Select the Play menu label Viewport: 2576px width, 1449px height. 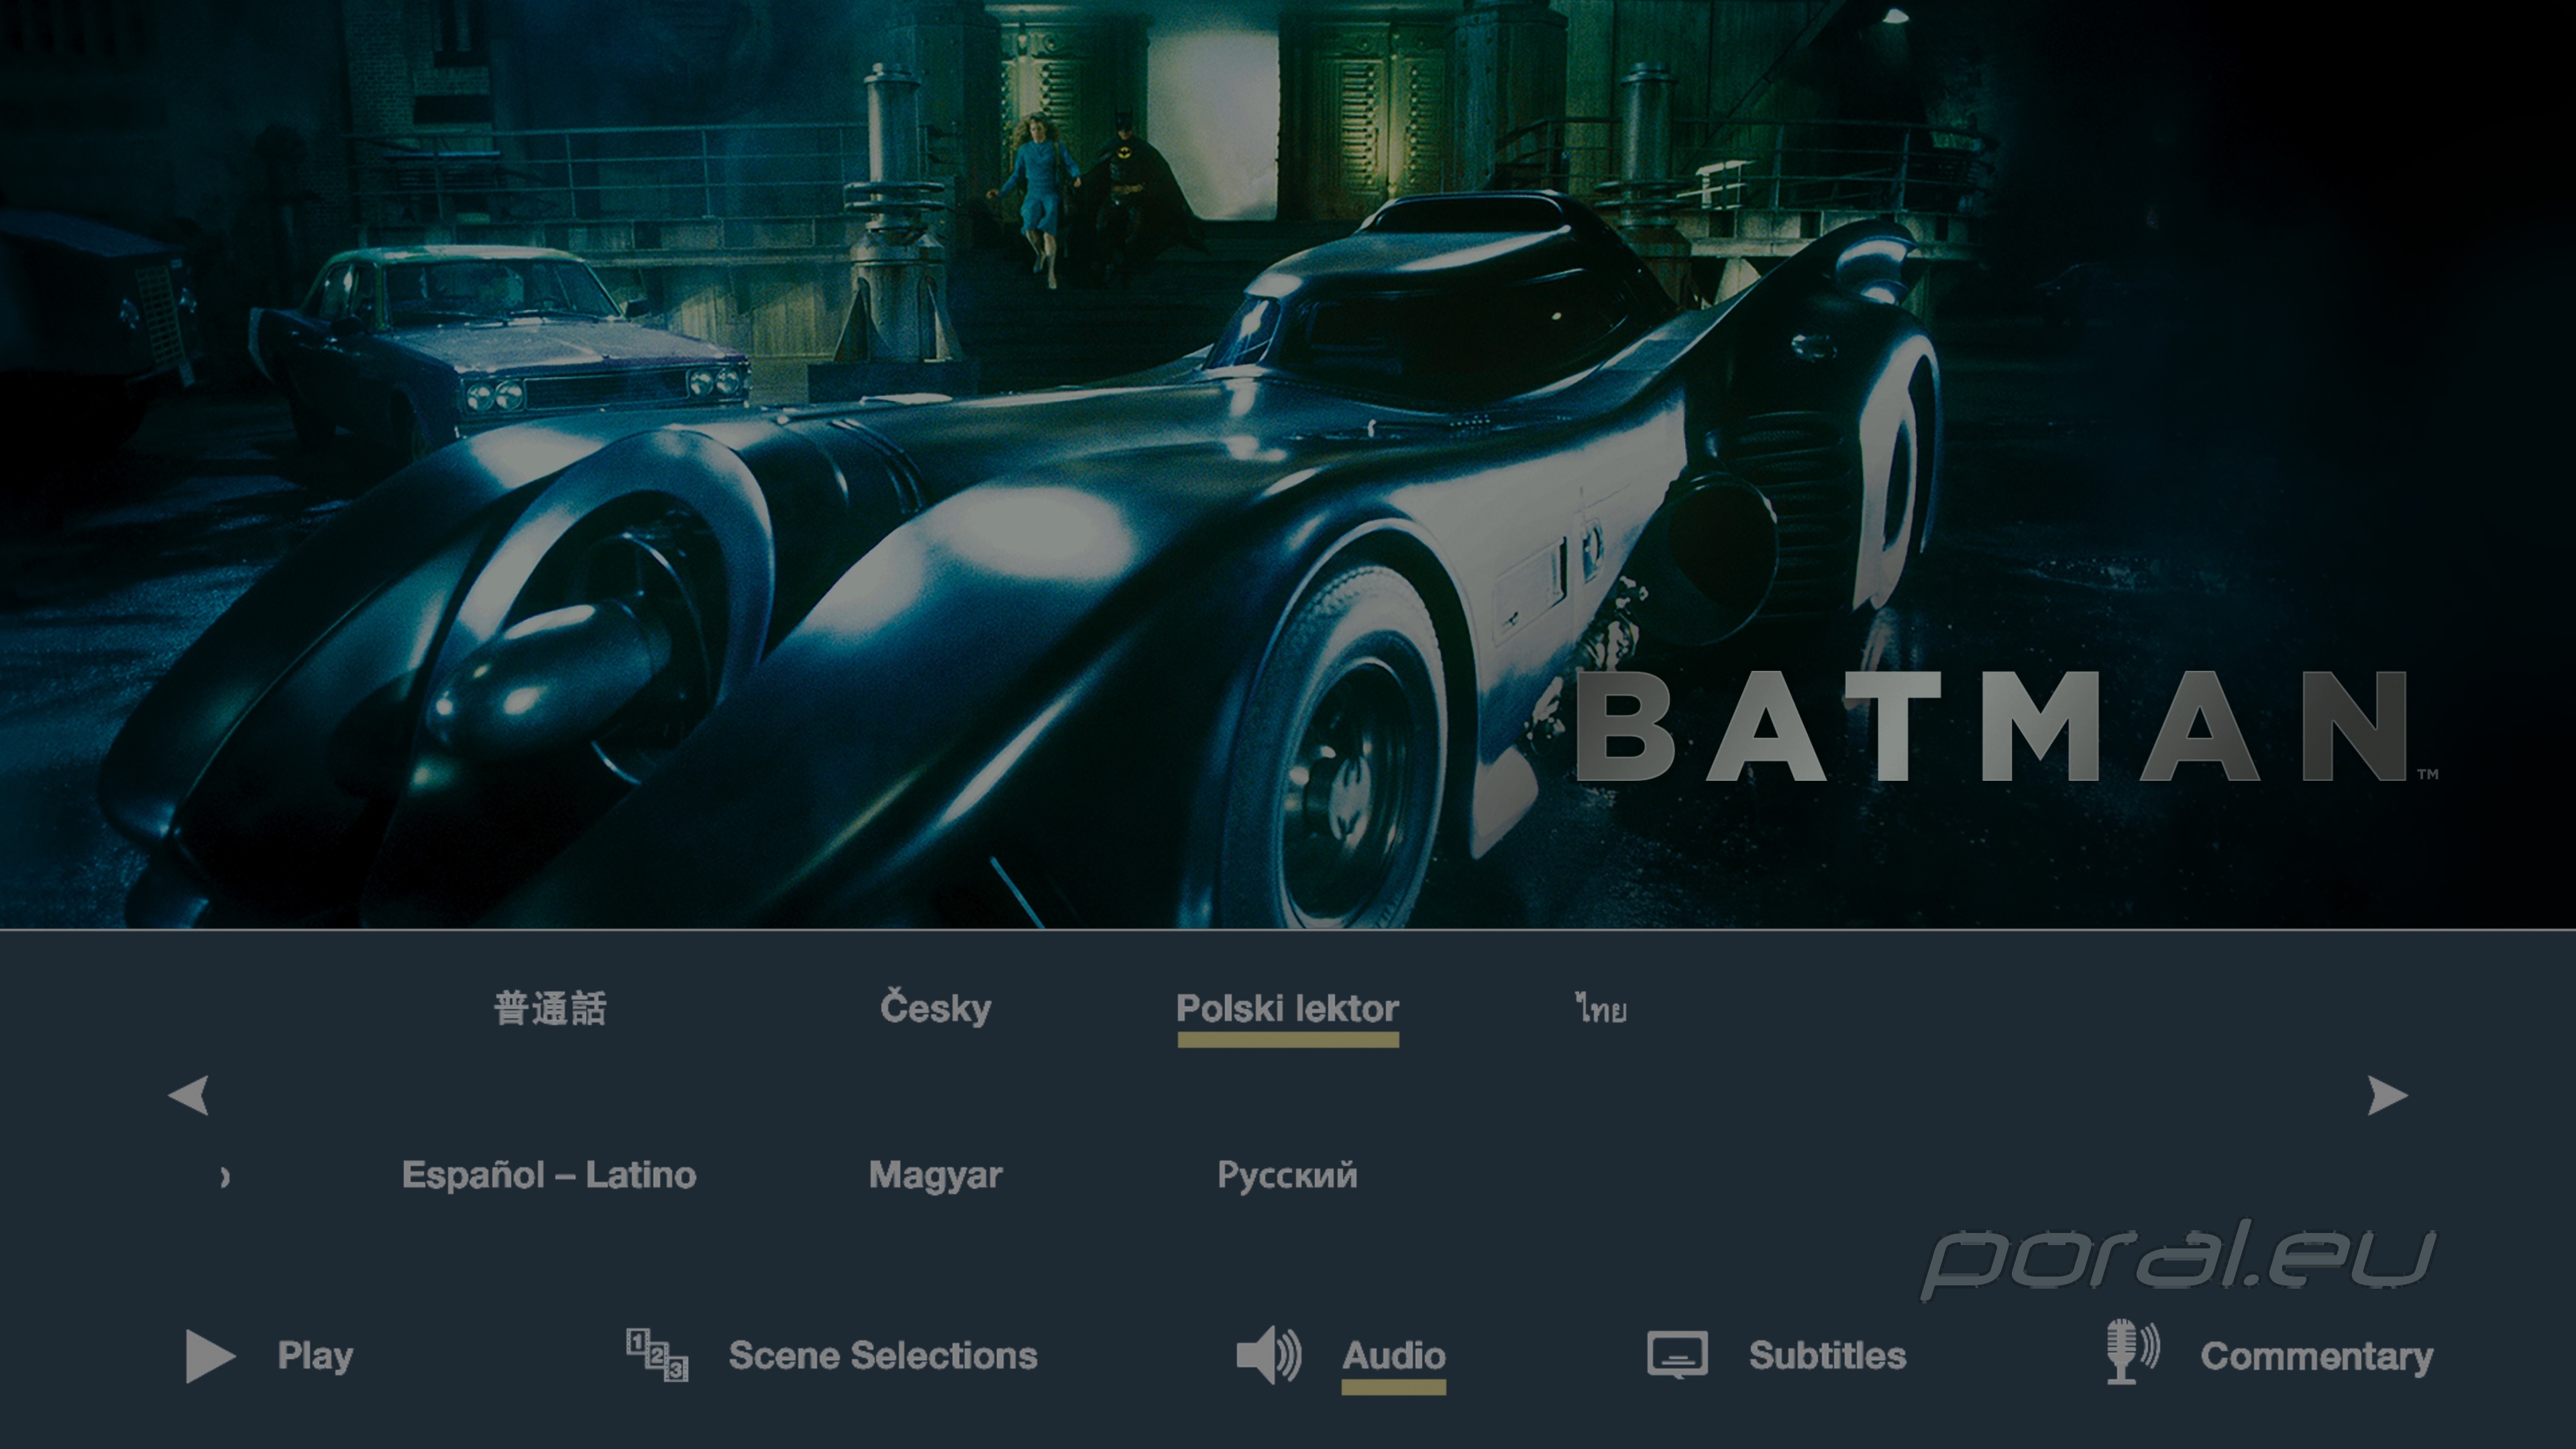click(x=315, y=1356)
